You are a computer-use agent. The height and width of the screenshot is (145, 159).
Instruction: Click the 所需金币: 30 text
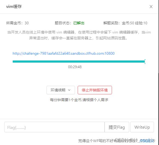[x=17, y=23]
